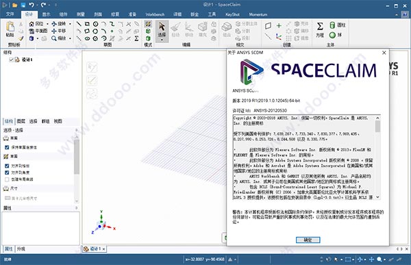Switch to the 图层 layers panel tab

21,121
